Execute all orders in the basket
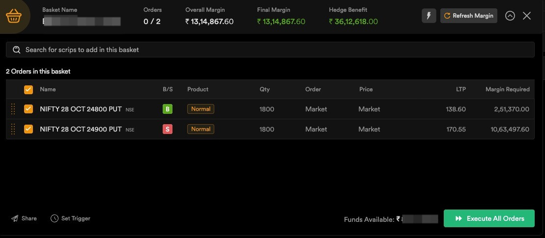The image size is (545, 238). (489, 218)
